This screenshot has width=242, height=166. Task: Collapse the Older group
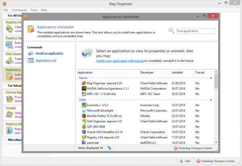pyautogui.click(x=211, y=100)
